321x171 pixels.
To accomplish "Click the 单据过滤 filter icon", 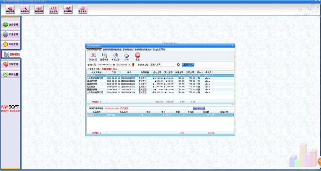I will pos(115,55).
